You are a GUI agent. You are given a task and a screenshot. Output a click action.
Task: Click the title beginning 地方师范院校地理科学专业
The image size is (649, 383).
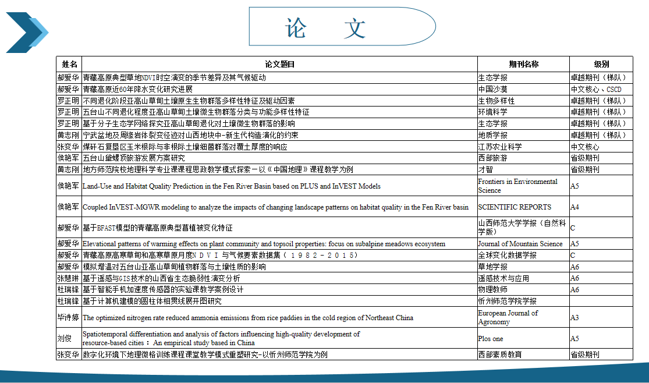coord(218,170)
